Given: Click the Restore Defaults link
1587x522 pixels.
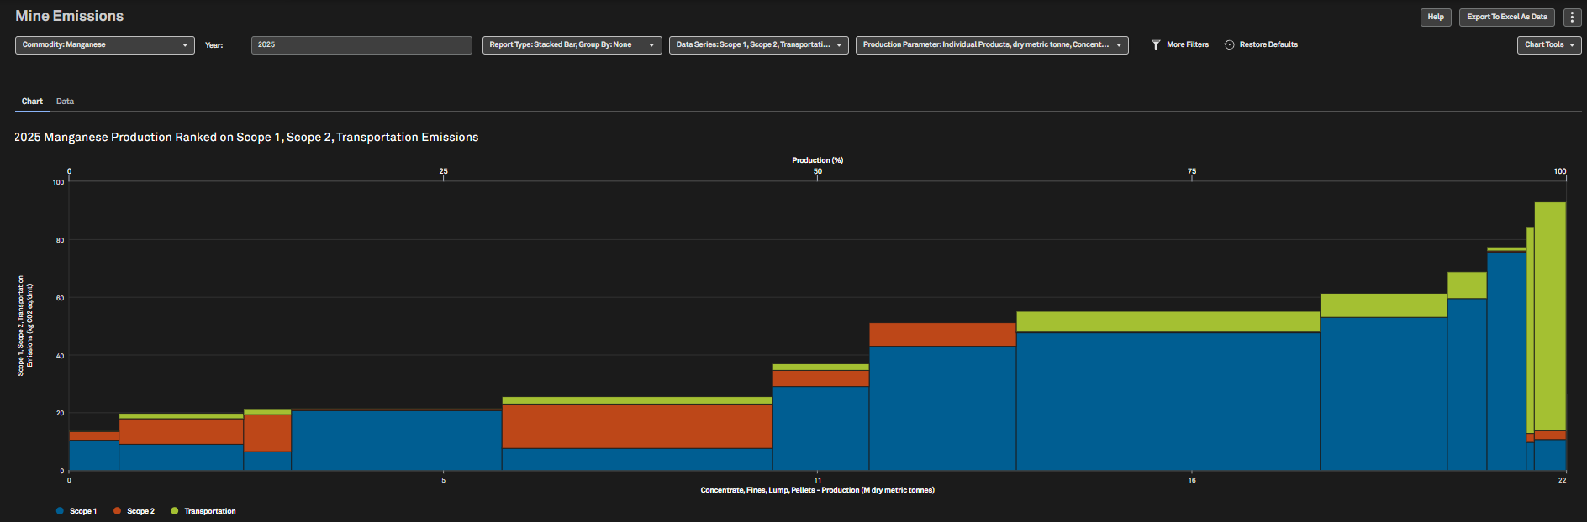Looking at the screenshot, I should (1268, 44).
